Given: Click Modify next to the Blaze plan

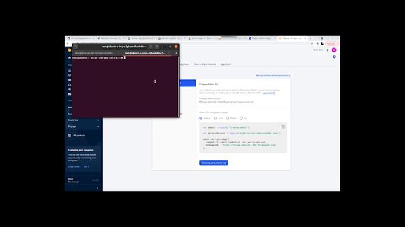Looking at the screenshot, I should point(96,180).
